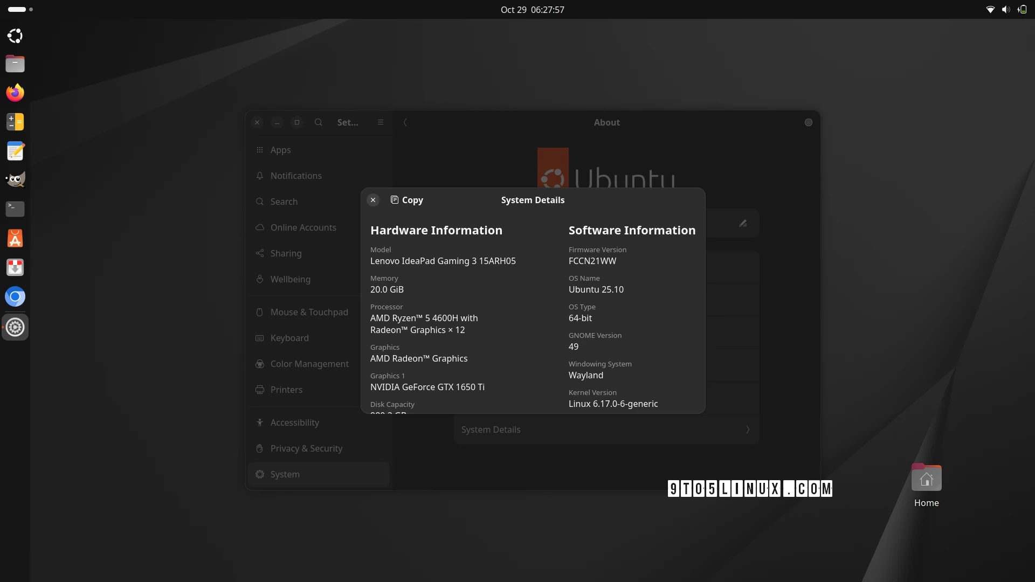
Task: Launch Firefox from the dock
Action: click(x=15, y=92)
